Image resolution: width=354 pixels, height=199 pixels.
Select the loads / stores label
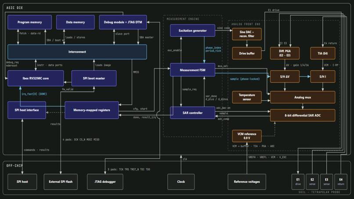point(75,37)
